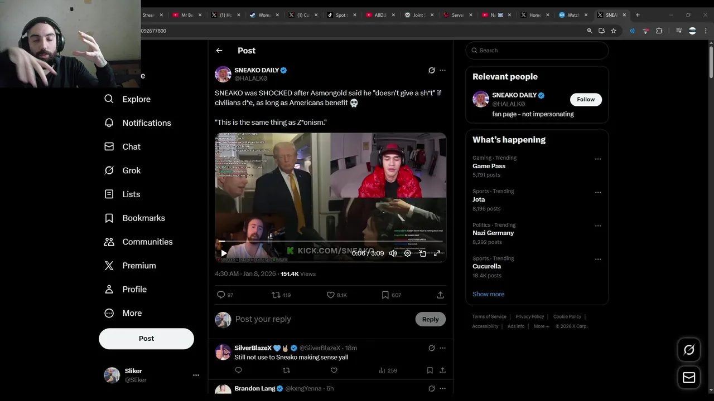The width and height of the screenshot is (714, 401).
Task: Open floating Grok button at bottom right
Action: [689, 350]
